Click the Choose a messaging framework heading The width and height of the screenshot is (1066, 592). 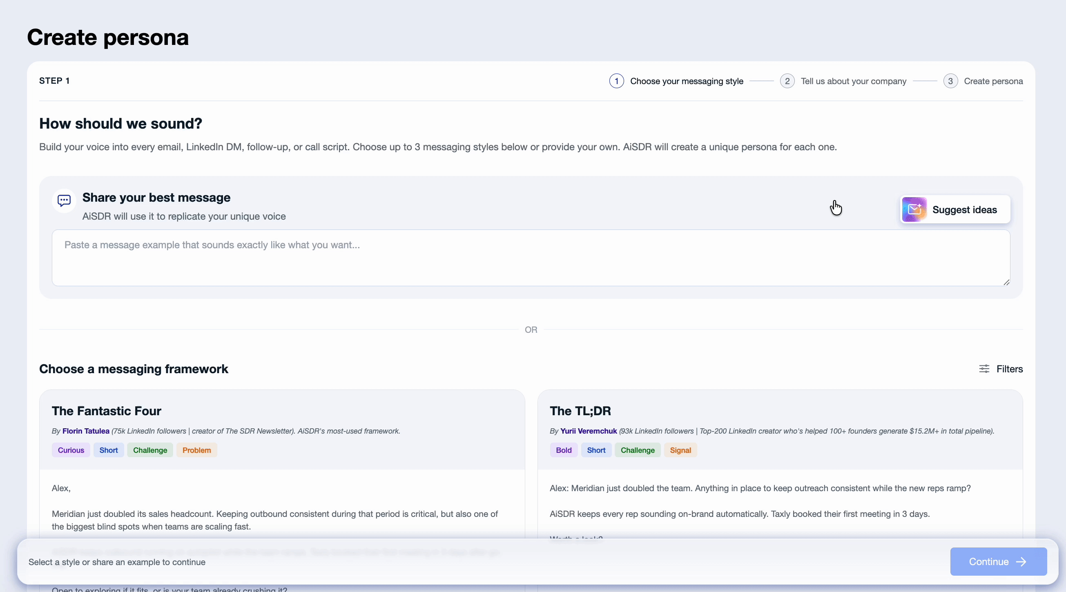[x=133, y=369]
